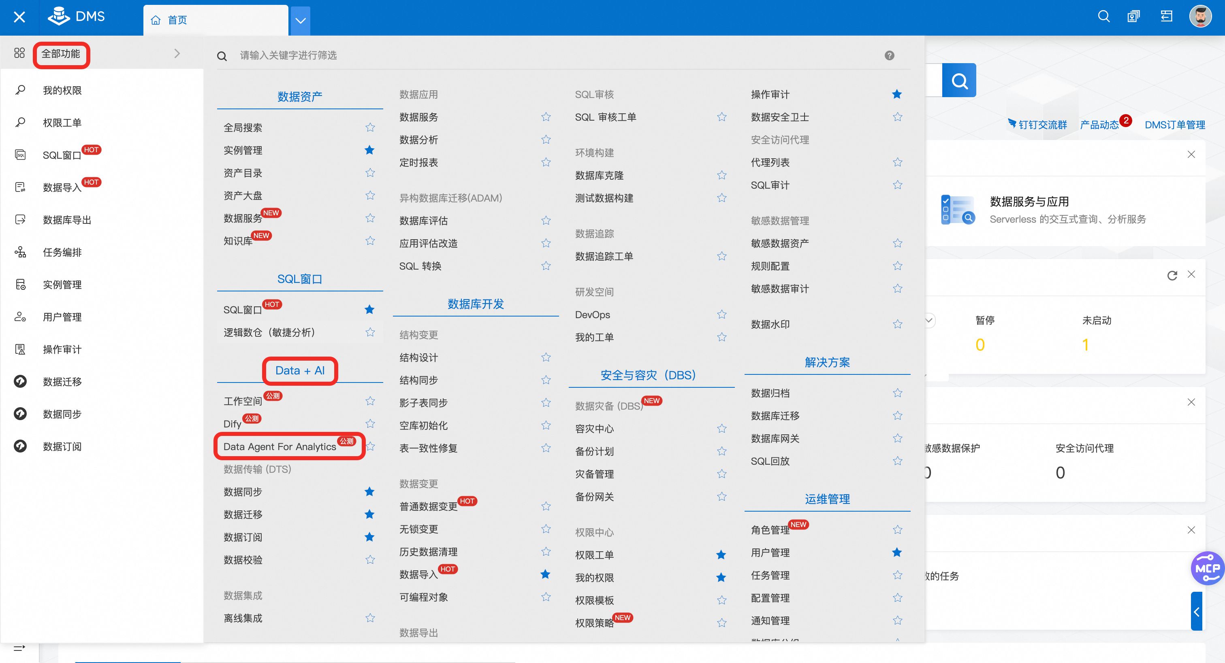Click the user avatar in top bar
This screenshot has width=1225, height=663.
1200,17
